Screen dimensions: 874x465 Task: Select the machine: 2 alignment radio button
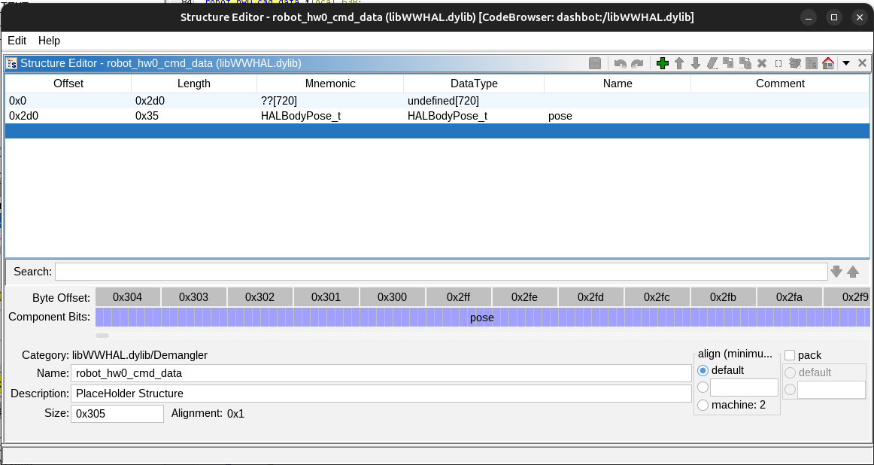(703, 406)
